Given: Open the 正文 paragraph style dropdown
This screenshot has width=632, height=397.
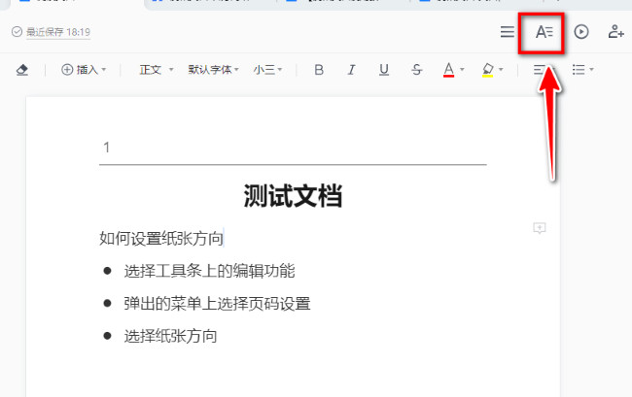Looking at the screenshot, I should 156,70.
